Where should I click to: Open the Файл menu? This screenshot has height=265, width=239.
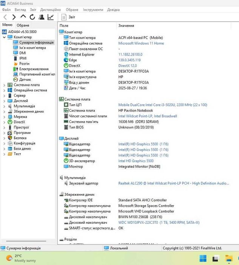coord(6,9)
